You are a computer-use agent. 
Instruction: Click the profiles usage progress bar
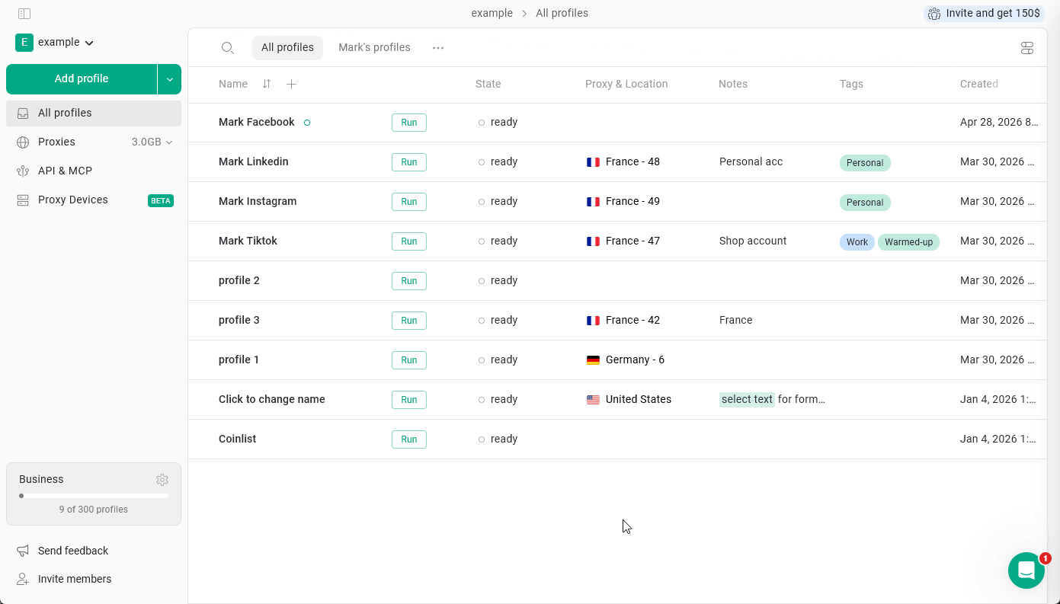pos(93,495)
